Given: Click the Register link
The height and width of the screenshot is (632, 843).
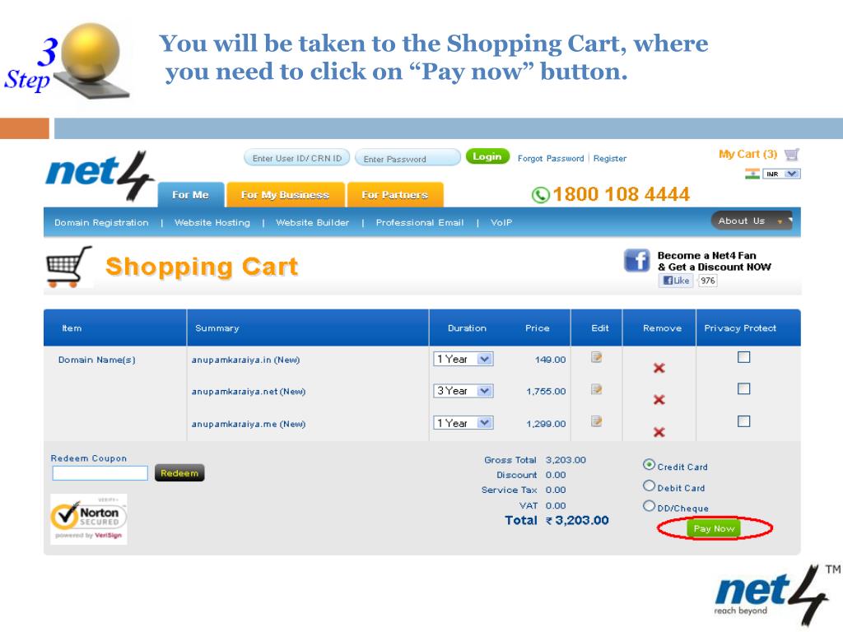Looking at the screenshot, I should pos(610,159).
